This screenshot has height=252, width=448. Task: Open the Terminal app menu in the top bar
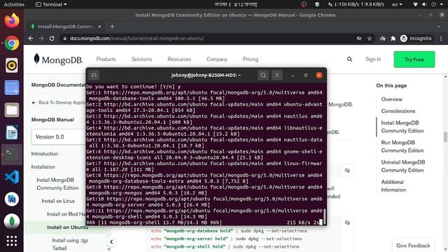click(x=51, y=5)
